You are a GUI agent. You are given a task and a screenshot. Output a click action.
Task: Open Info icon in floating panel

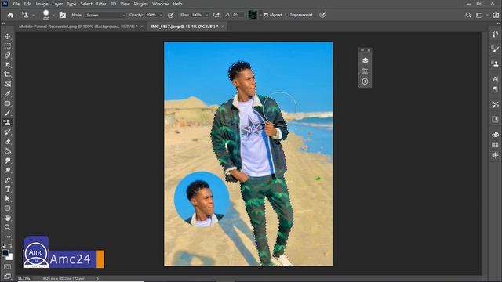point(365,81)
